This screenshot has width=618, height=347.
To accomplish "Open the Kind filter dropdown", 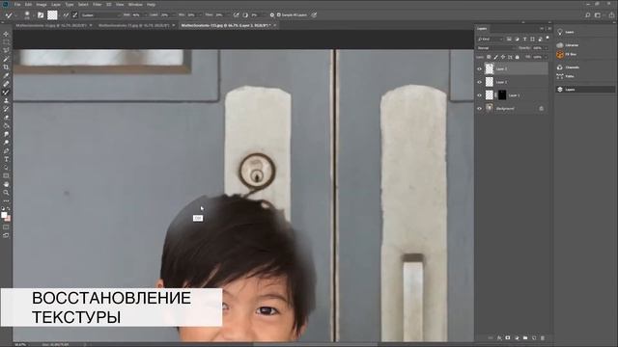I will [491, 39].
